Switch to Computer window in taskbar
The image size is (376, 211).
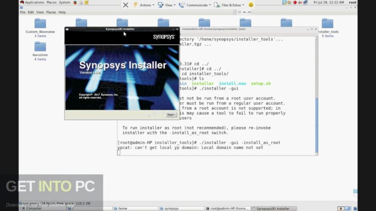click(43, 209)
